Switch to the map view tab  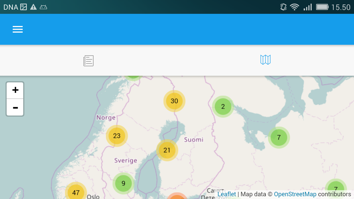265,60
